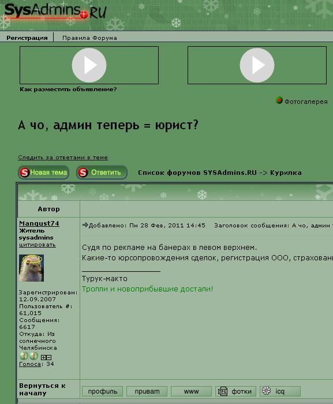
Task: Click signature text 'Тролли и новоприбывшие достали!'
Action: (x=147, y=289)
